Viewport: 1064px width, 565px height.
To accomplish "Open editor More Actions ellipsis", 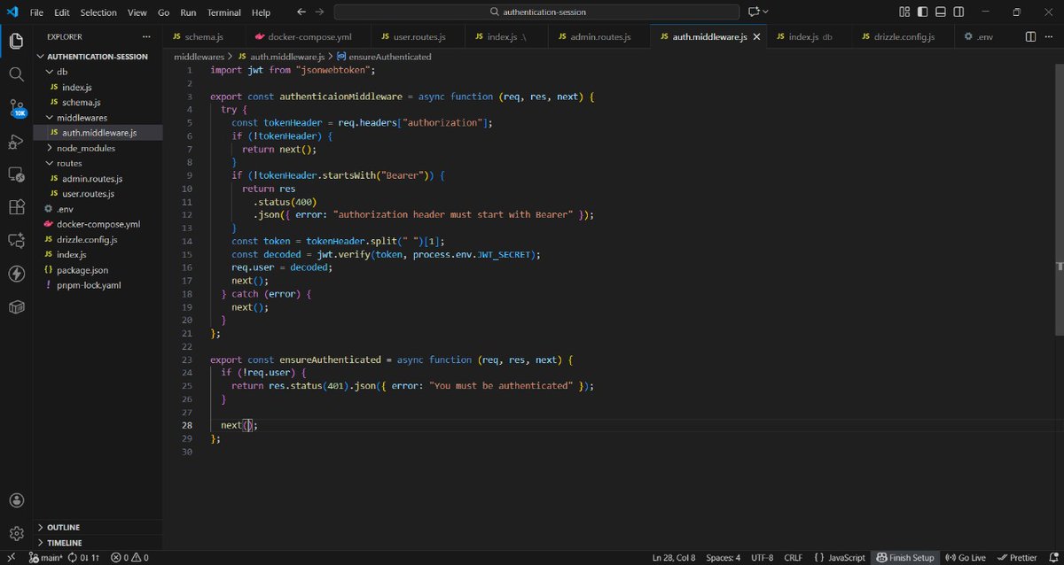I will click(1050, 37).
